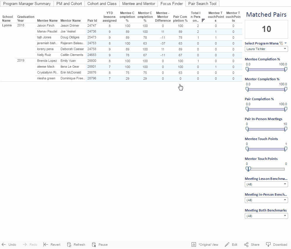Click the Undo arrow icon

pyautogui.click(x=4, y=245)
